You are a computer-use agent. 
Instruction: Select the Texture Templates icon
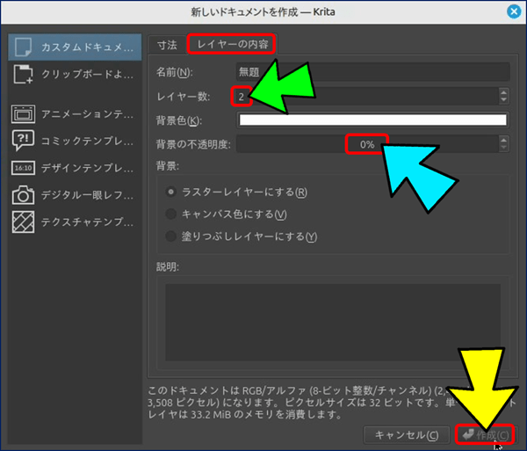pos(24,222)
